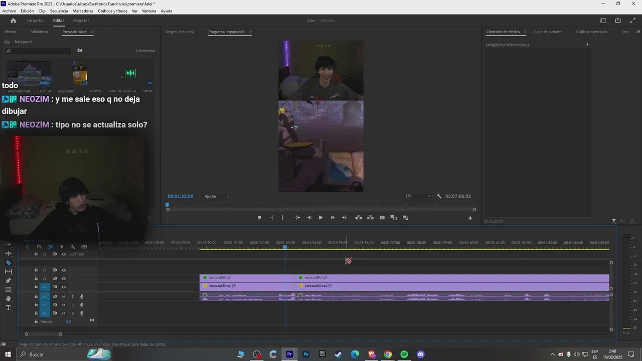Hide the V2 track eye

[64, 278]
